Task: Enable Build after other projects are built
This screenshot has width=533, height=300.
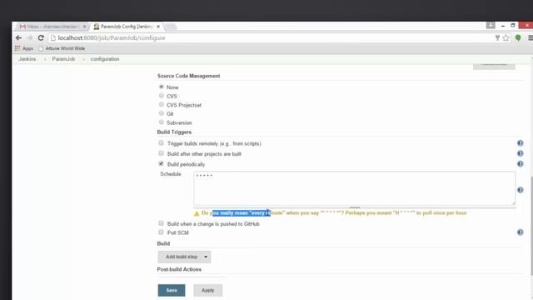Action: click(x=161, y=153)
